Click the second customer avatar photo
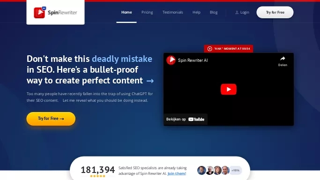This screenshot has height=180, width=320. coord(209,170)
